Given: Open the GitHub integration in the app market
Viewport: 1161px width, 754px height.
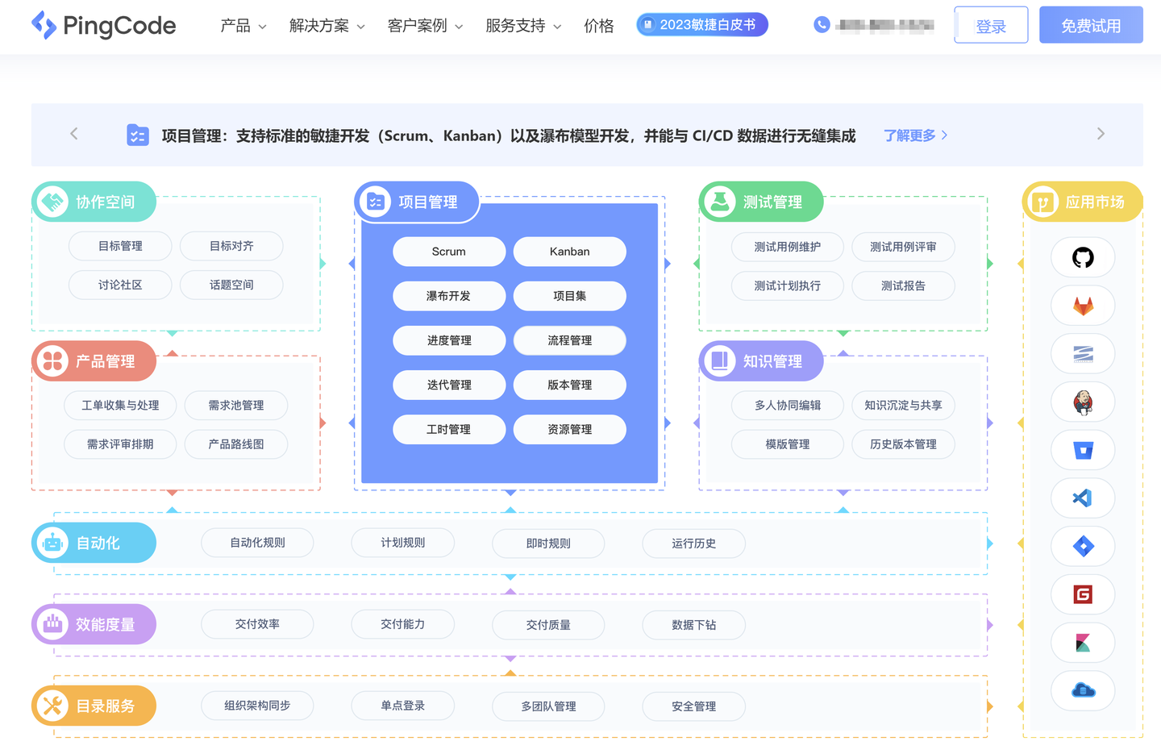Looking at the screenshot, I should pos(1083,257).
